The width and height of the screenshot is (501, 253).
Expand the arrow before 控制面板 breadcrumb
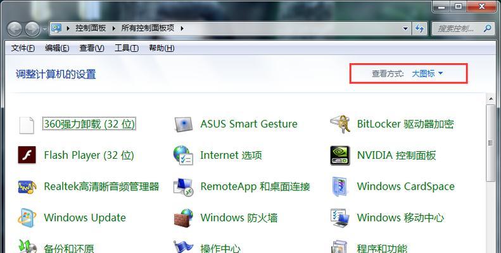click(68, 28)
